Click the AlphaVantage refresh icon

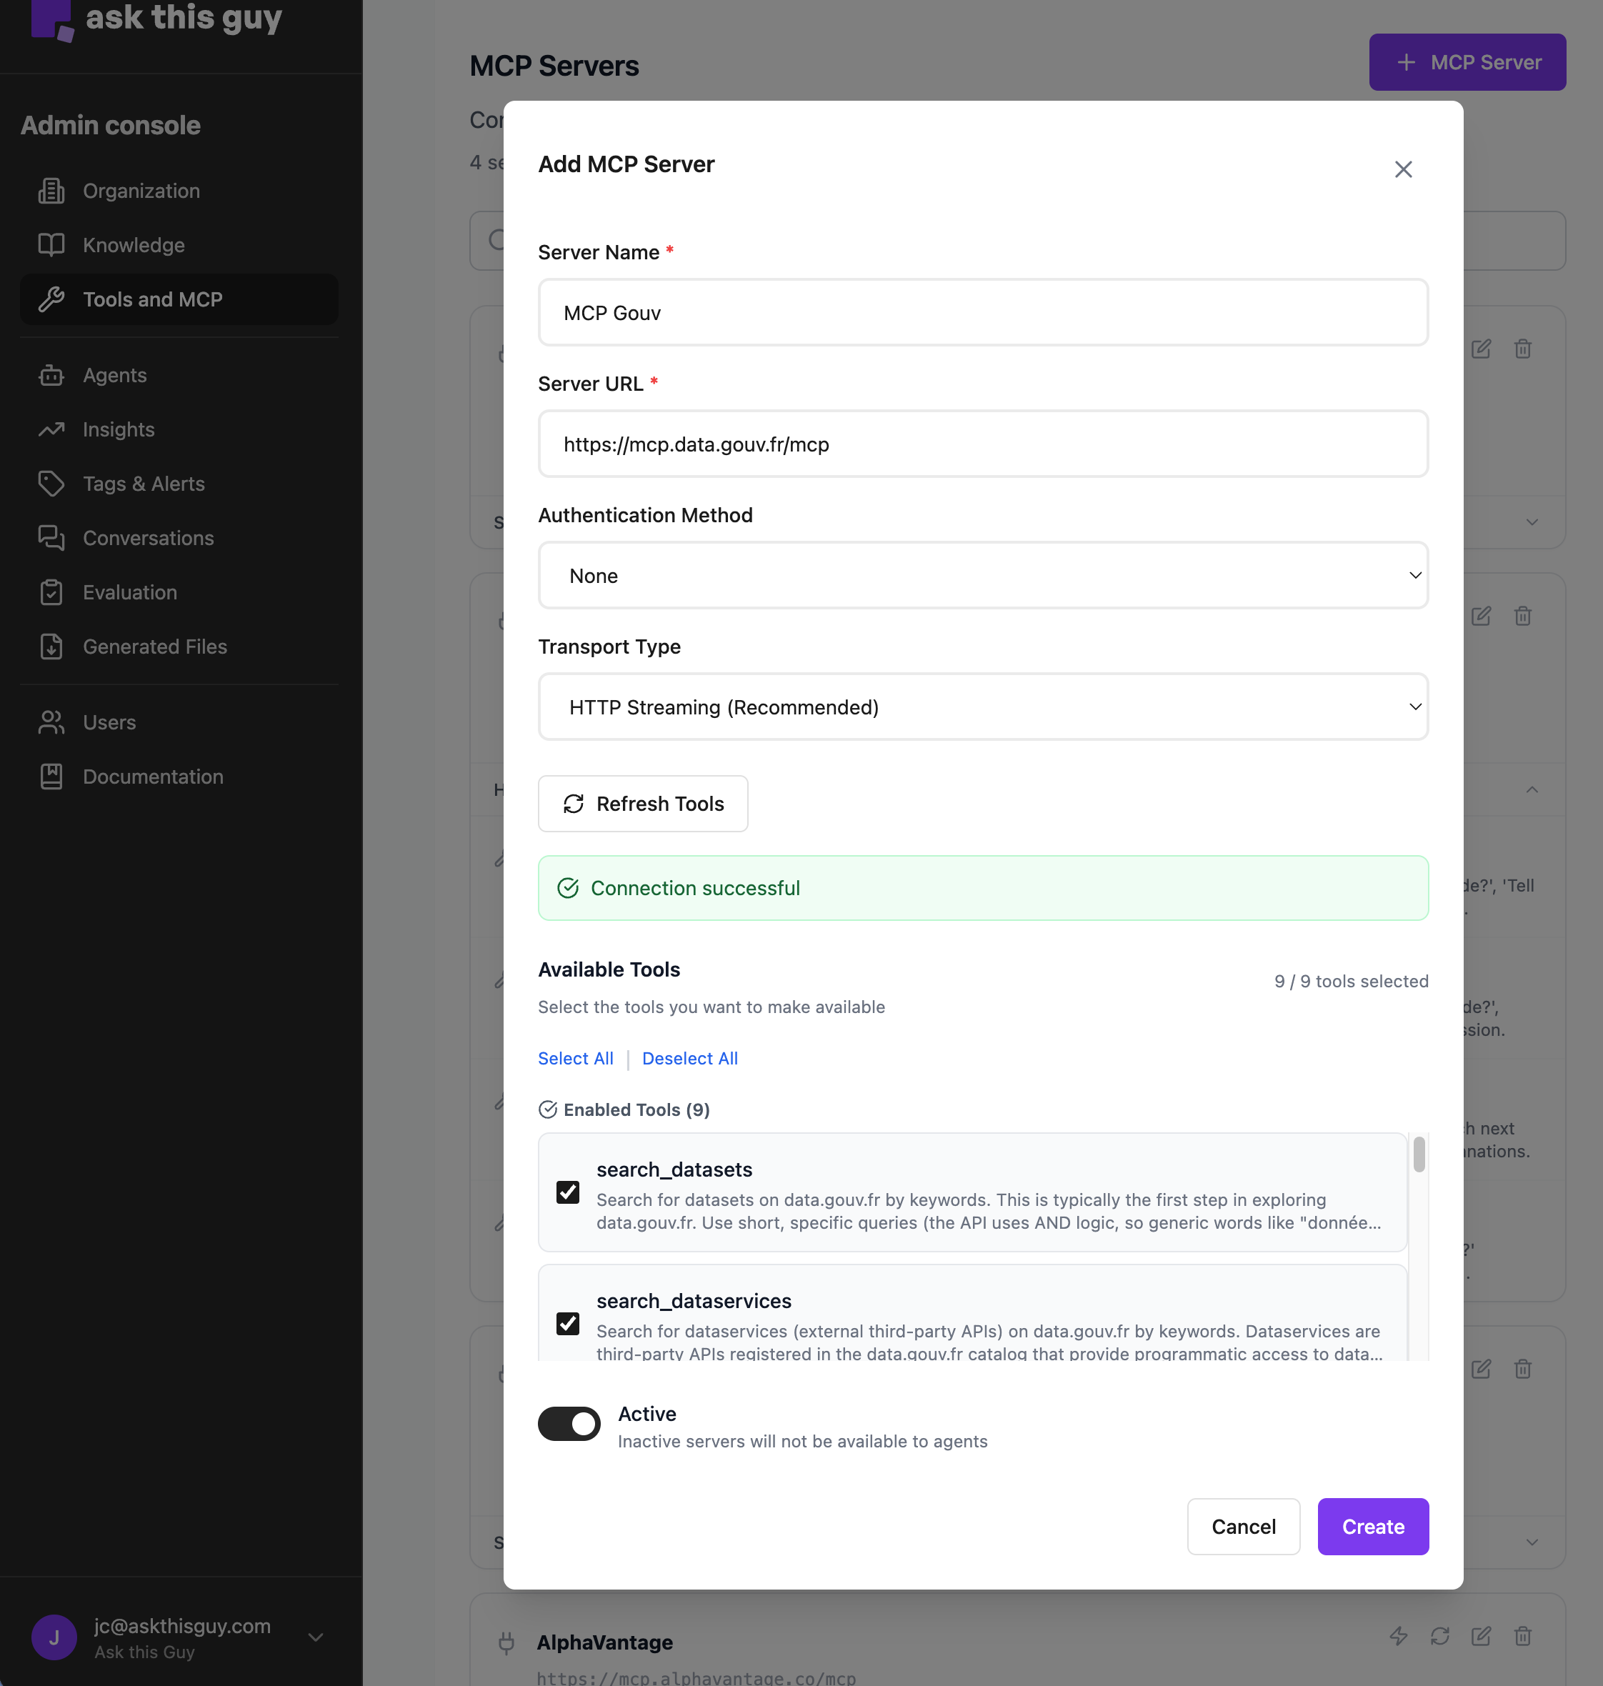coord(1440,1637)
